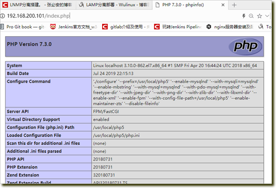Select the Additional .ini files parsed label
Screen dimensions: 276x188
click(34, 151)
